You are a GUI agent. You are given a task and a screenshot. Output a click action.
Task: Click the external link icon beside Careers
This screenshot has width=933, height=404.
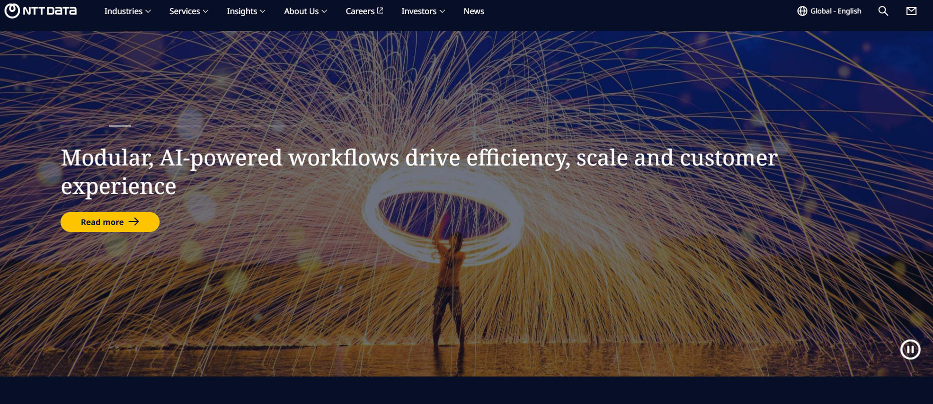380,10
